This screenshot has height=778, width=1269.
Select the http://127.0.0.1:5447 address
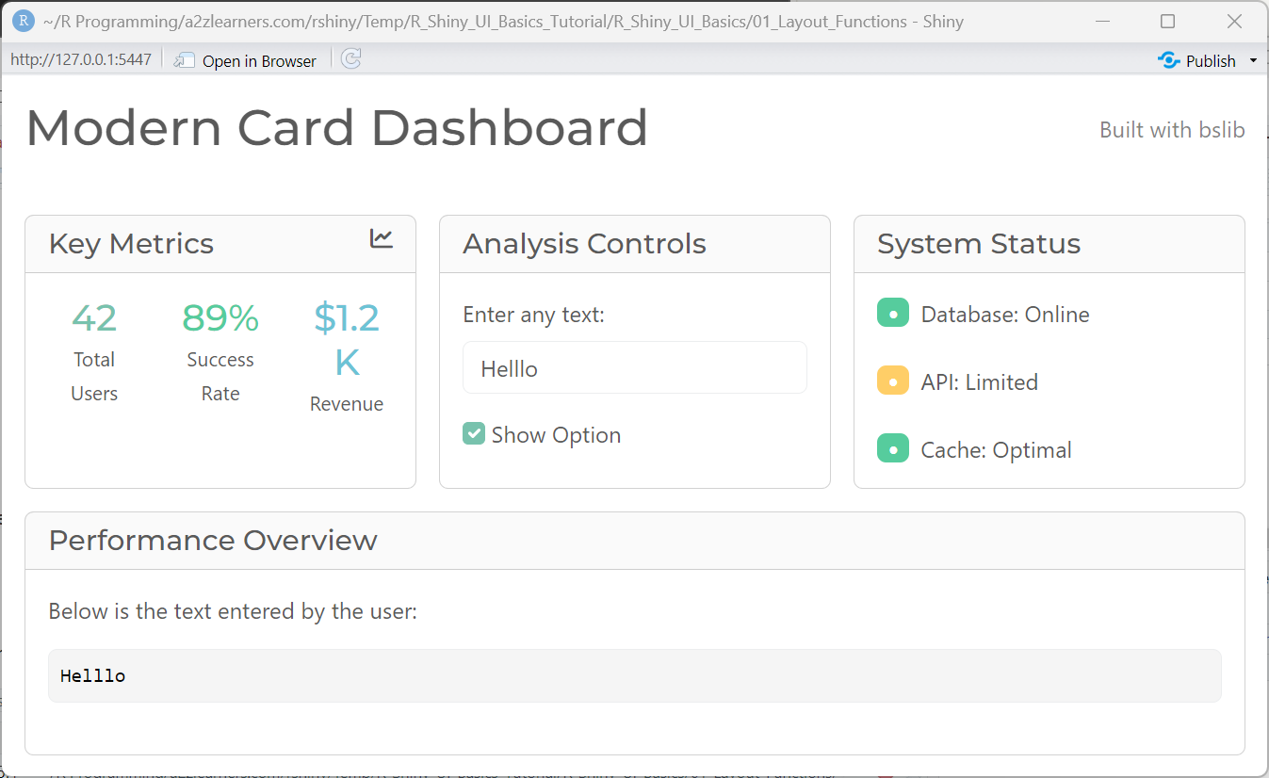(x=80, y=57)
